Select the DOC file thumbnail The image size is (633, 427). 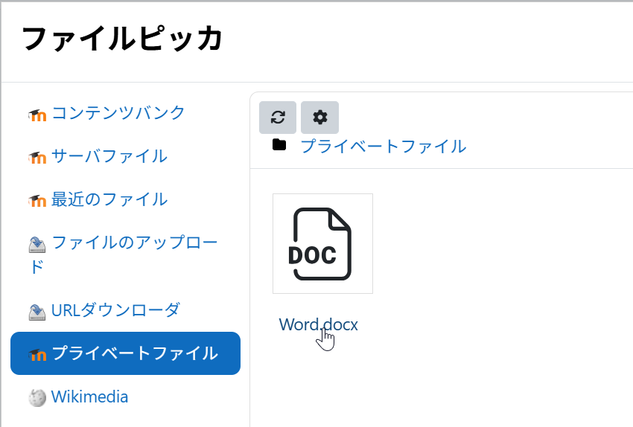[x=322, y=244]
